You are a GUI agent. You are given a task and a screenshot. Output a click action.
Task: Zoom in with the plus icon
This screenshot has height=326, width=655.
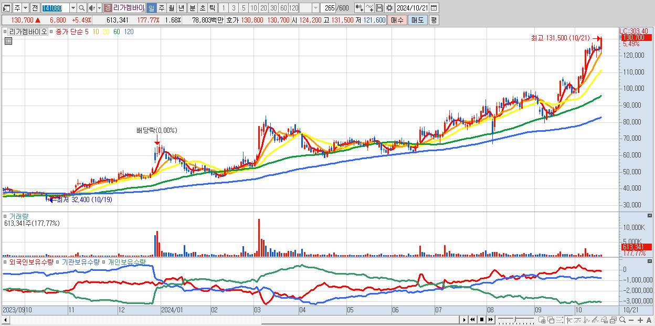pos(640,320)
